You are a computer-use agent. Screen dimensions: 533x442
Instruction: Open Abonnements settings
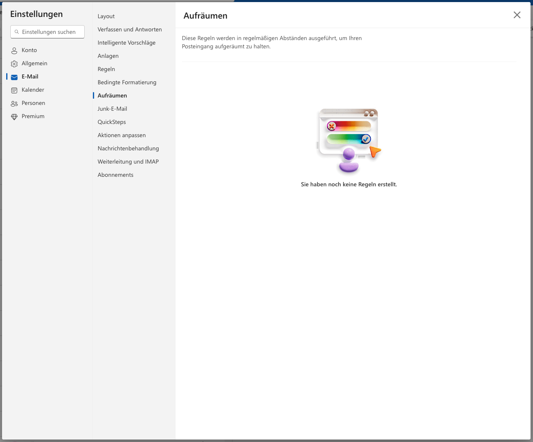(x=115, y=175)
